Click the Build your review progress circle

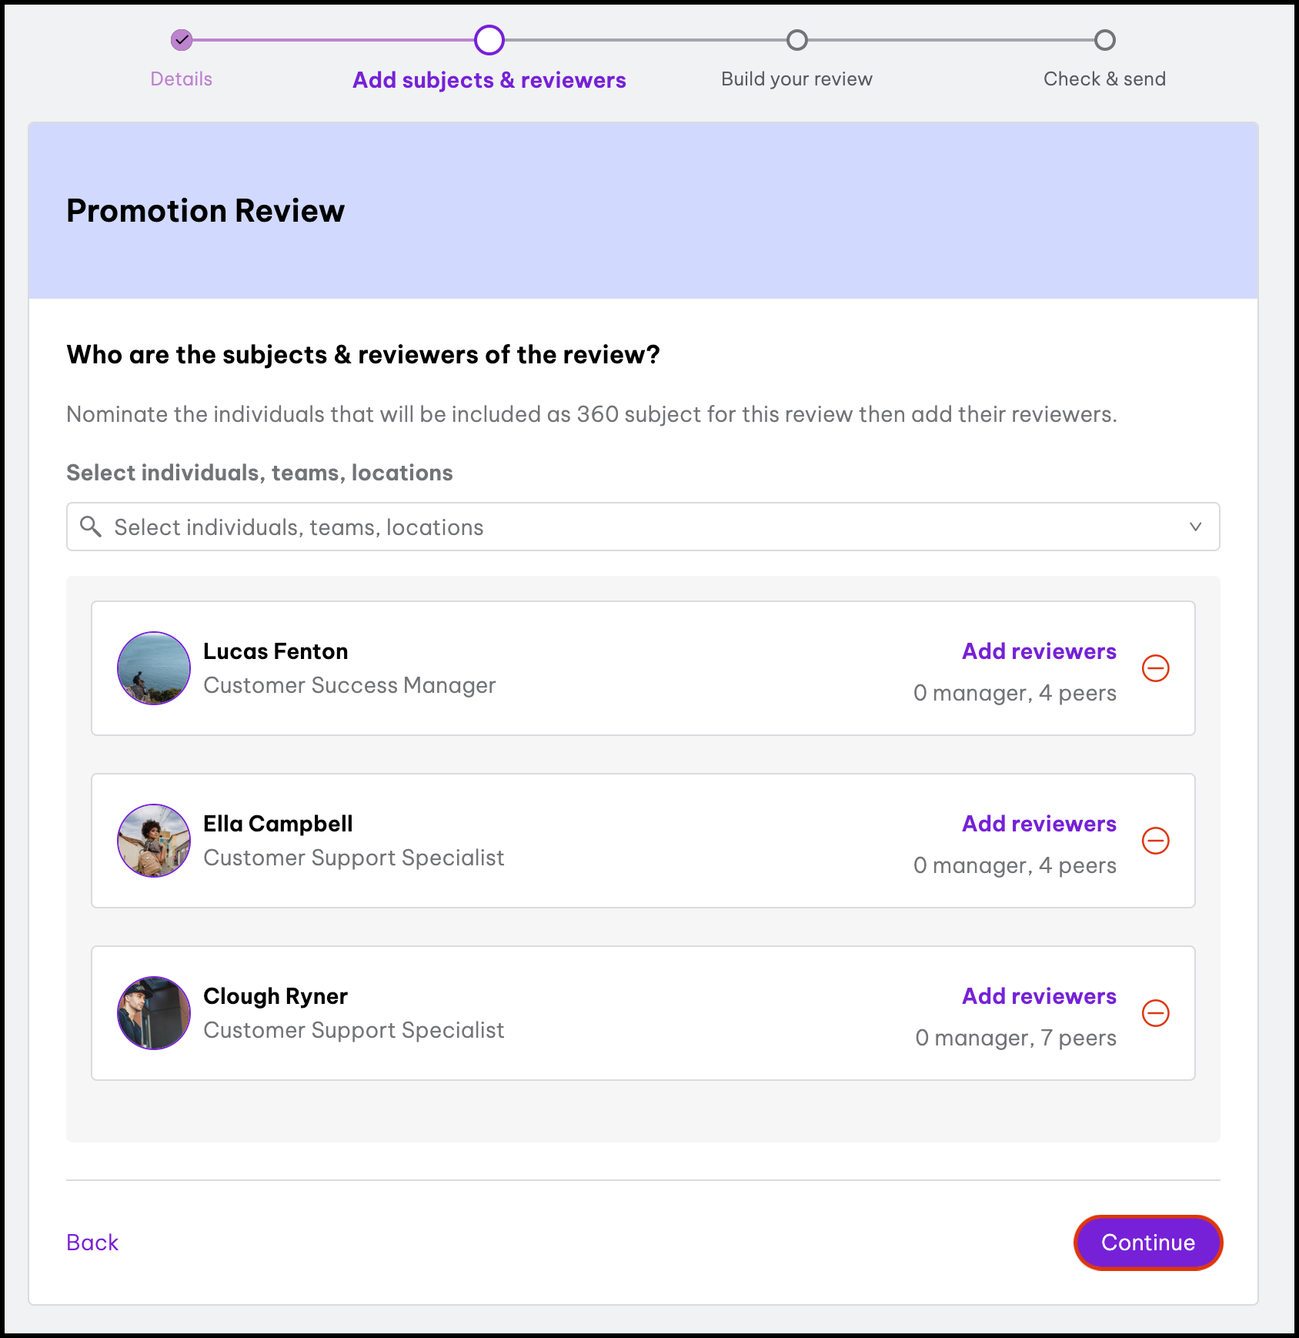coord(797,40)
